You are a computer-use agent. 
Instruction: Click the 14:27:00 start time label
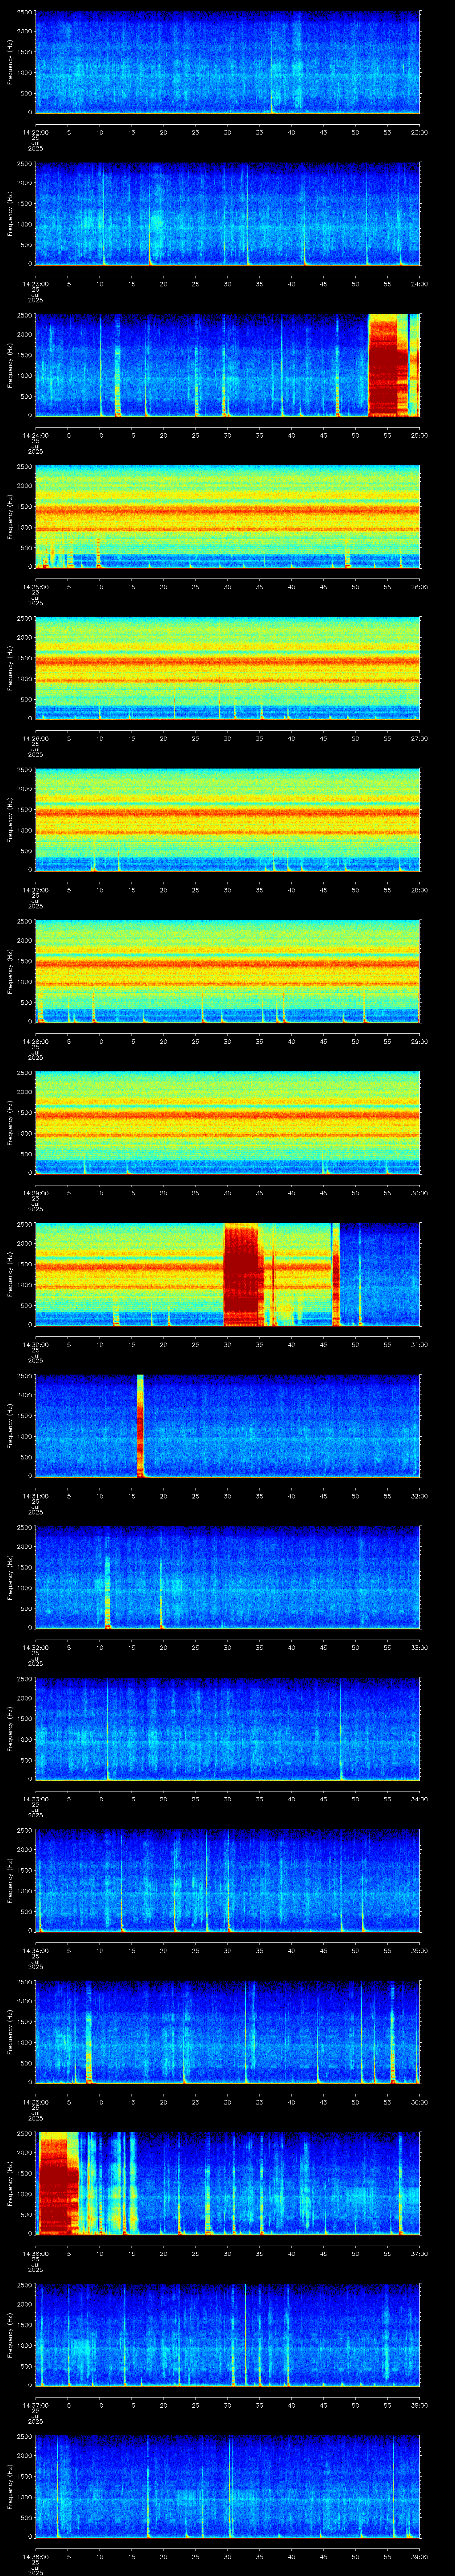(35, 890)
